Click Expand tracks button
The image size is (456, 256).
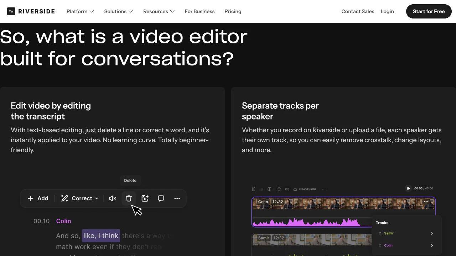pos(305,189)
